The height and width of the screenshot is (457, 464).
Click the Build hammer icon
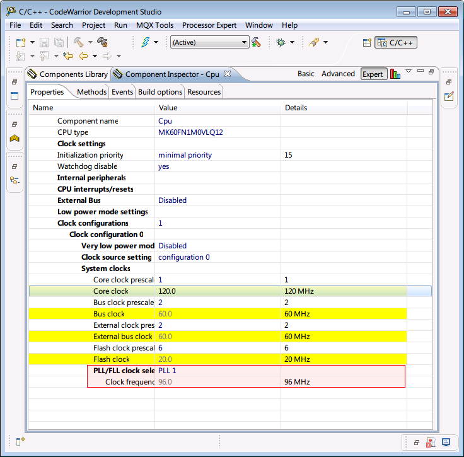tap(79, 42)
